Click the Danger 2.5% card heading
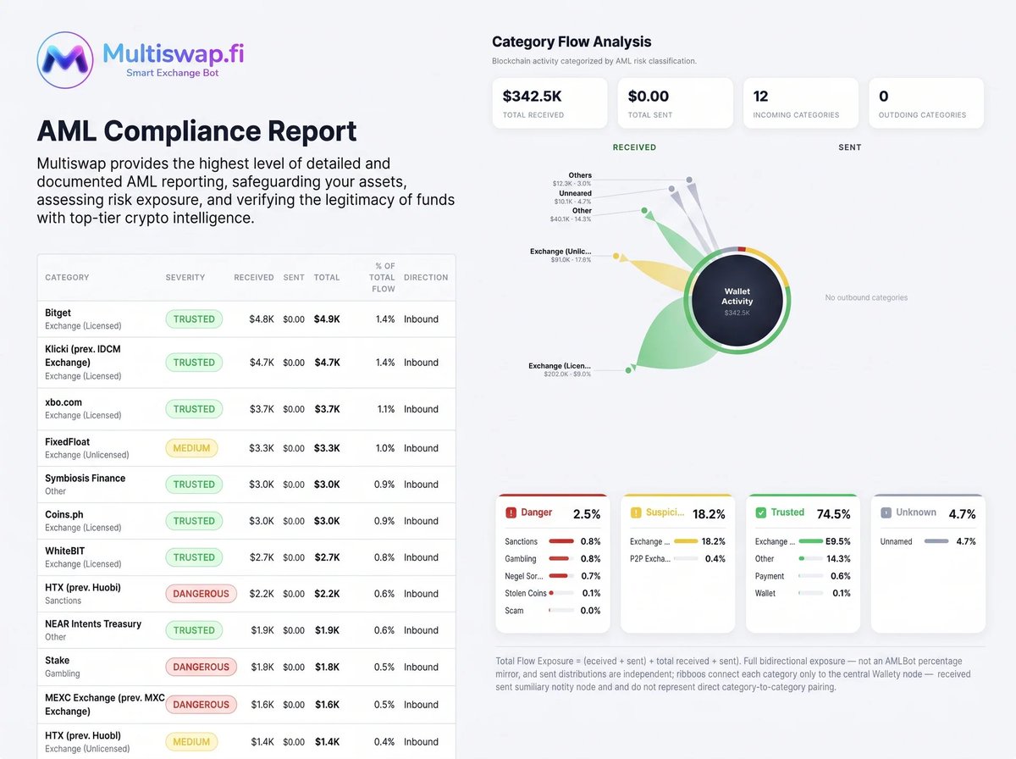The height and width of the screenshot is (759, 1016). [x=553, y=513]
